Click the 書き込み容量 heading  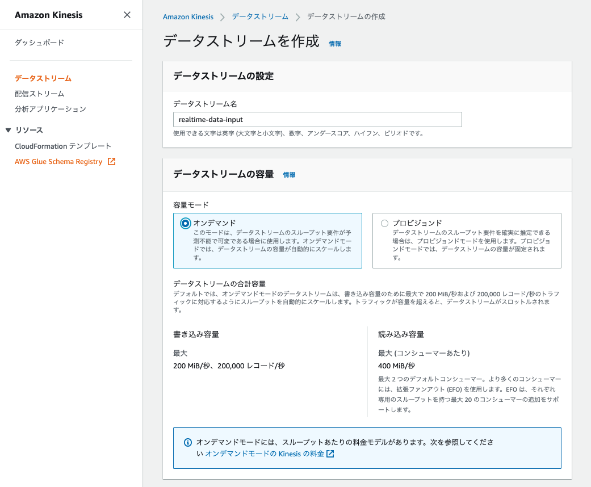pyautogui.click(x=196, y=334)
